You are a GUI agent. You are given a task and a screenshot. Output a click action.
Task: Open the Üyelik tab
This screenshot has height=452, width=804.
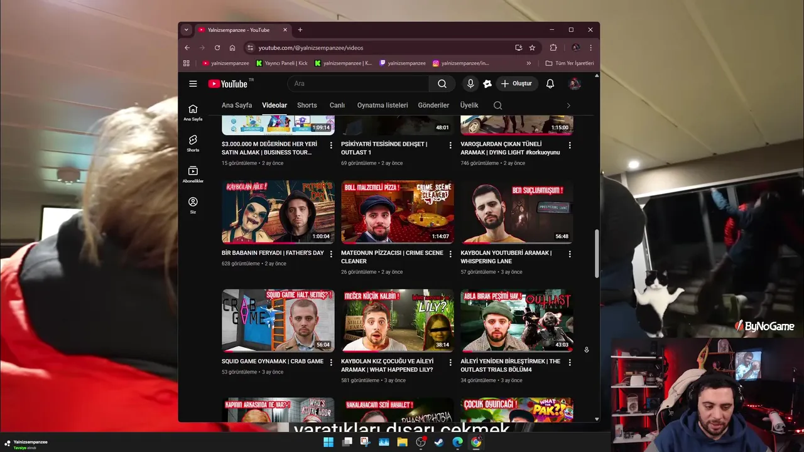pyautogui.click(x=469, y=105)
